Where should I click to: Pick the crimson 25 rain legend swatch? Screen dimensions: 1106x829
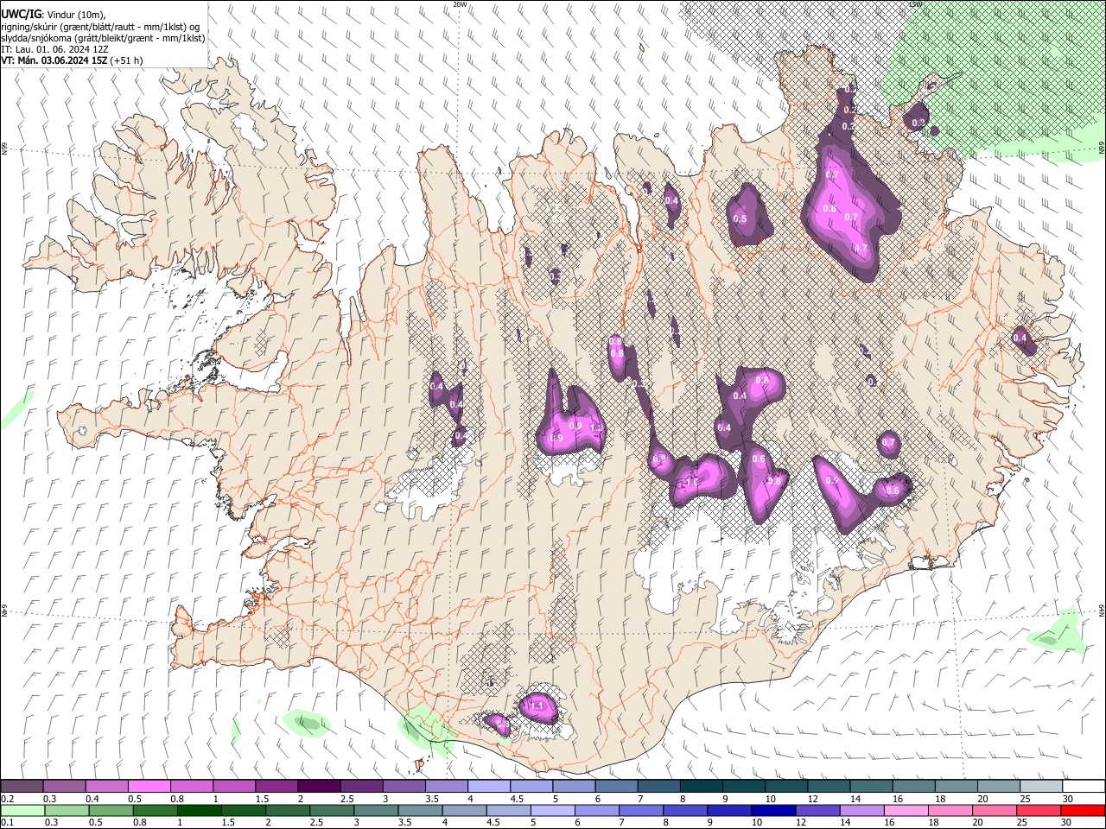[1040, 810]
